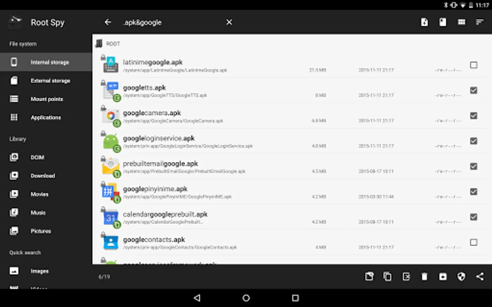Image resolution: width=492 pixels, height=307 pixels.
Task: Open the sort options icon
Action: [480, 22]
